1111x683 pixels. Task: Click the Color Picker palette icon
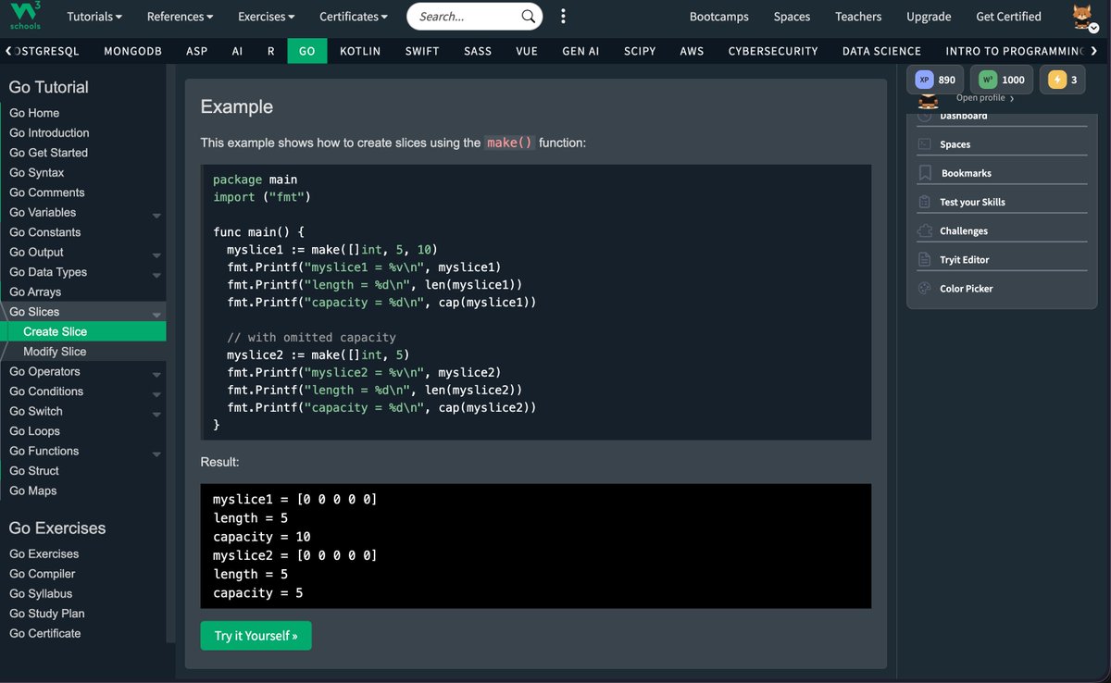(x=924, y=288)
